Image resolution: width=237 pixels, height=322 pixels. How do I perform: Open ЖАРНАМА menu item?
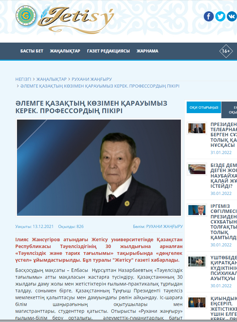[147, 51]
